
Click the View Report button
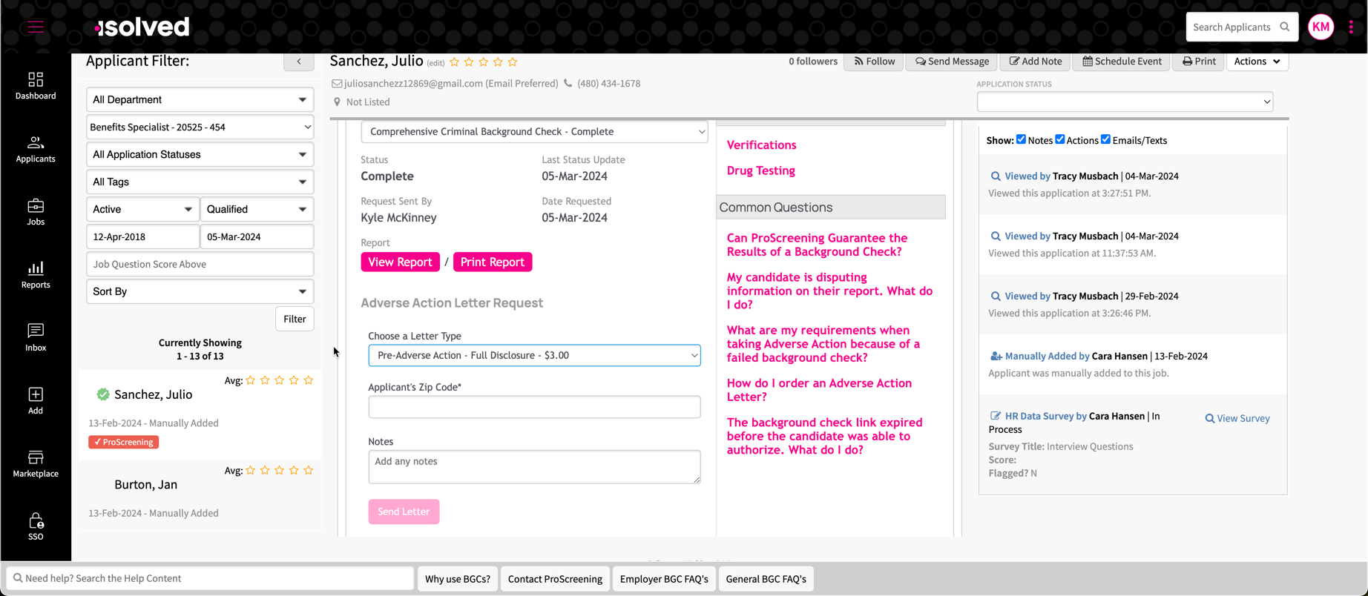(x=400, y=262)
